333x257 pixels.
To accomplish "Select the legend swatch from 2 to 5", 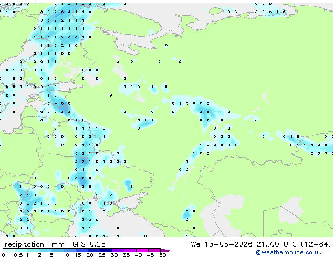I will click(x=45, y=250).
